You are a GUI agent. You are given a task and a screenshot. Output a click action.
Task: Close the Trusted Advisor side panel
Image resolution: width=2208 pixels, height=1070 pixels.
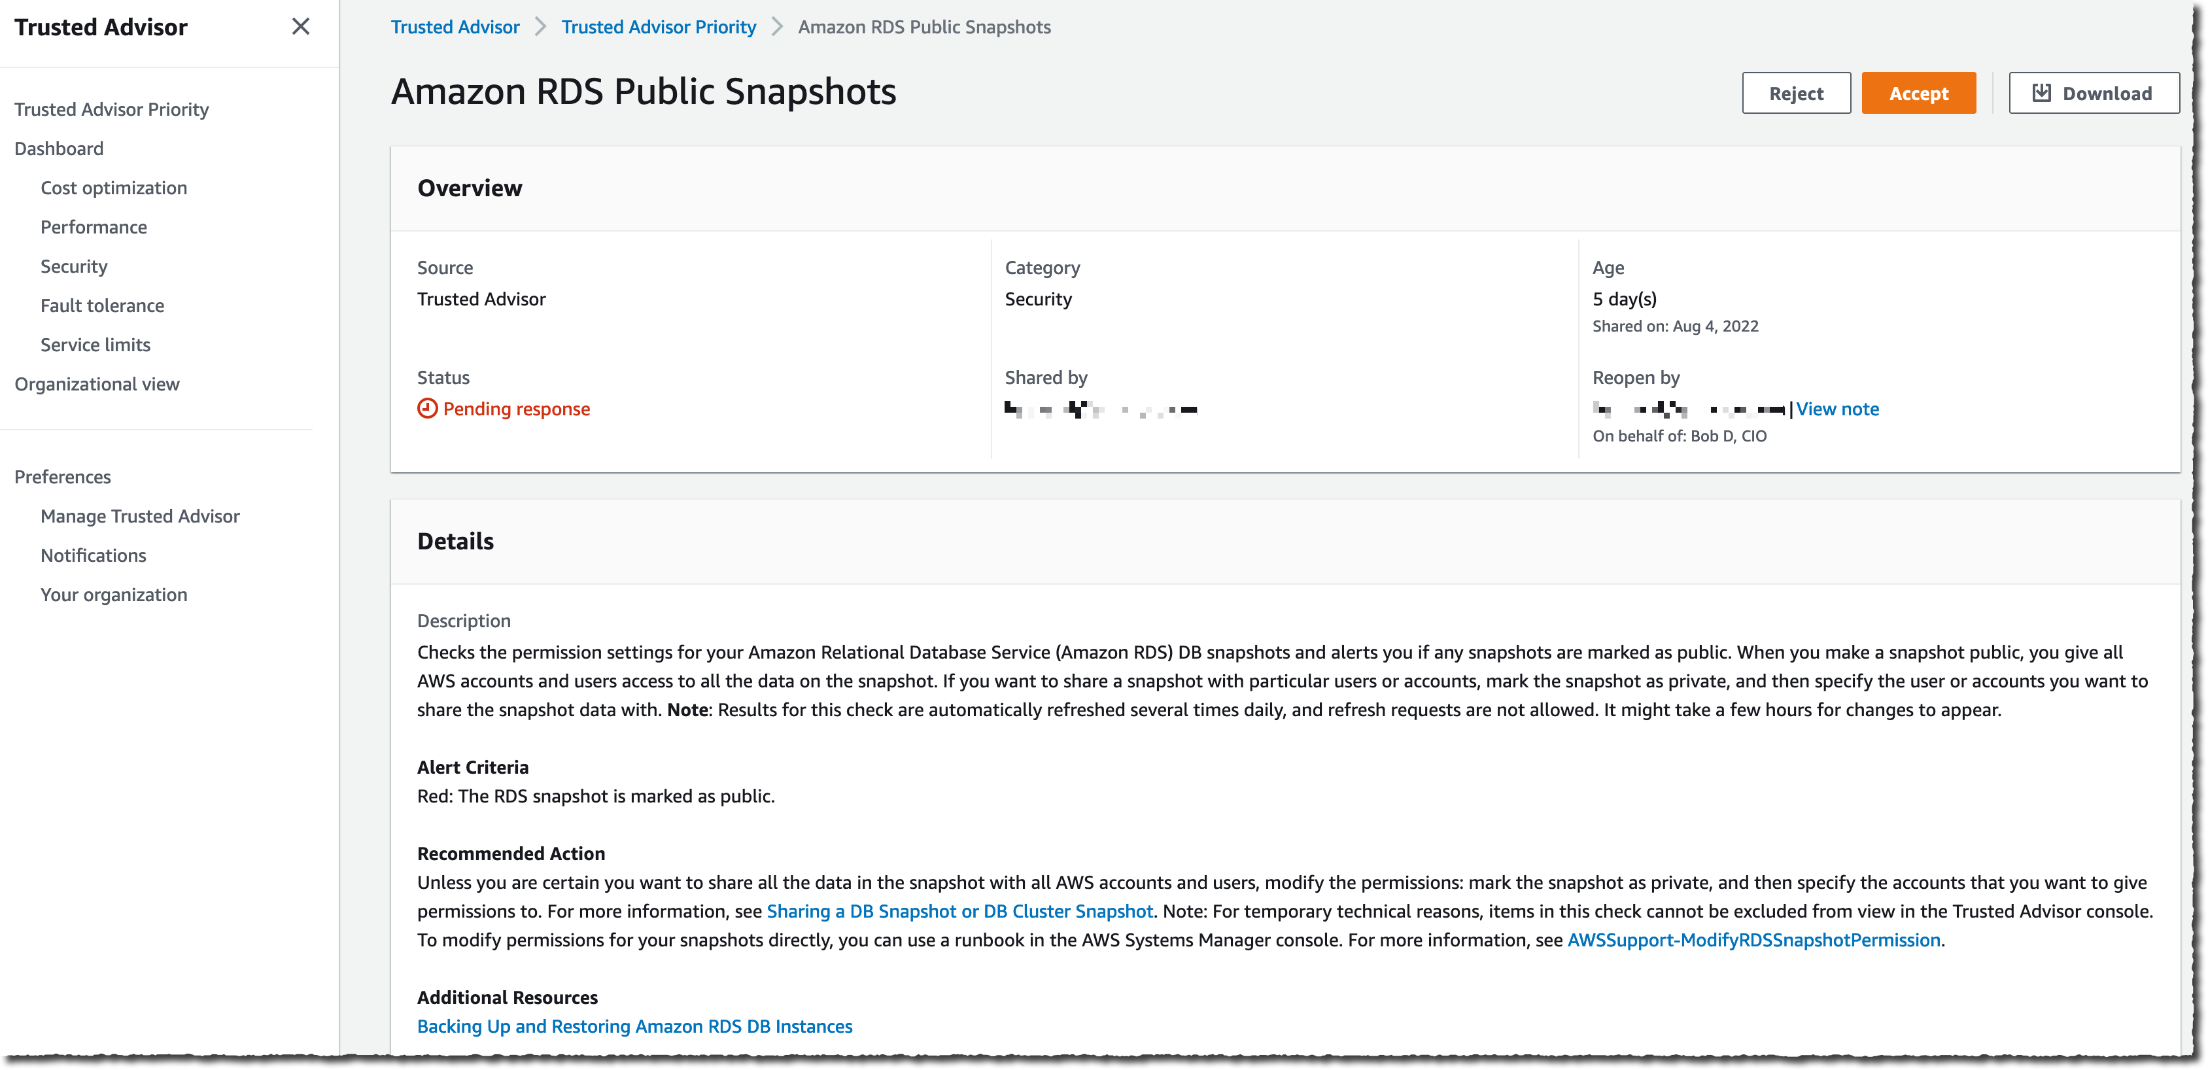300,27
